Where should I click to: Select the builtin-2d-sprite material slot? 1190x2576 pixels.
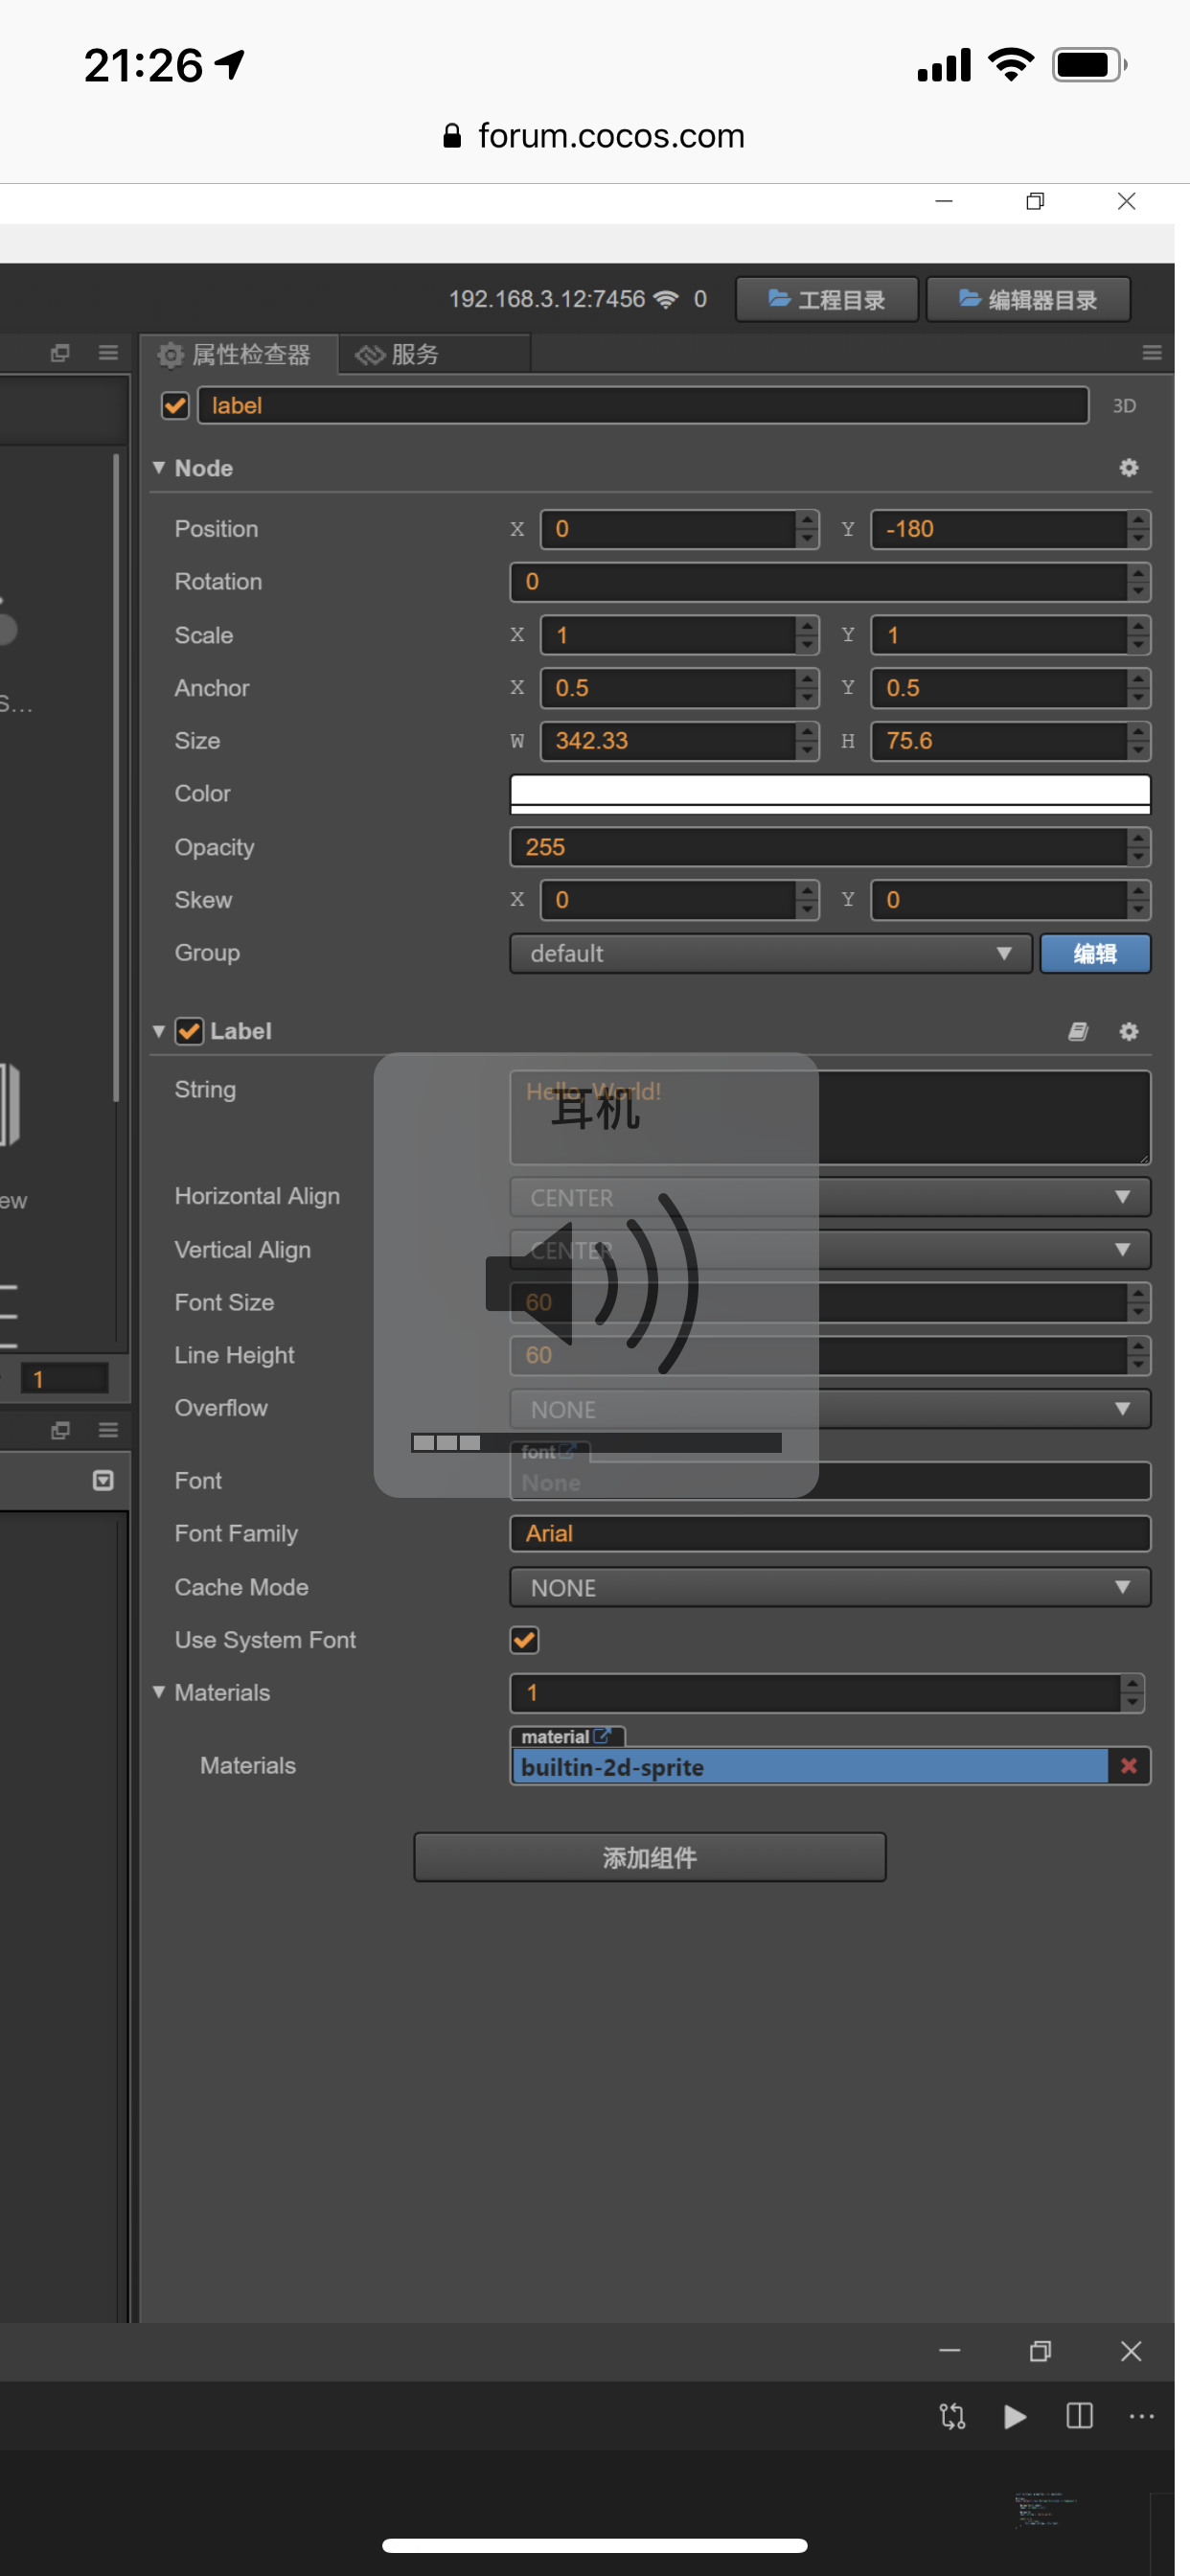[810, 1767]
